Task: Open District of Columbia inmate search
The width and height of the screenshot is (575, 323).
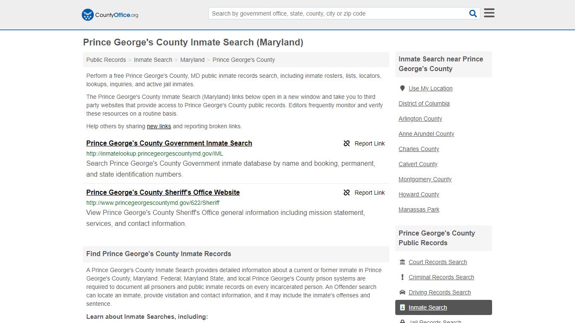Action: (x=424, y=103)
